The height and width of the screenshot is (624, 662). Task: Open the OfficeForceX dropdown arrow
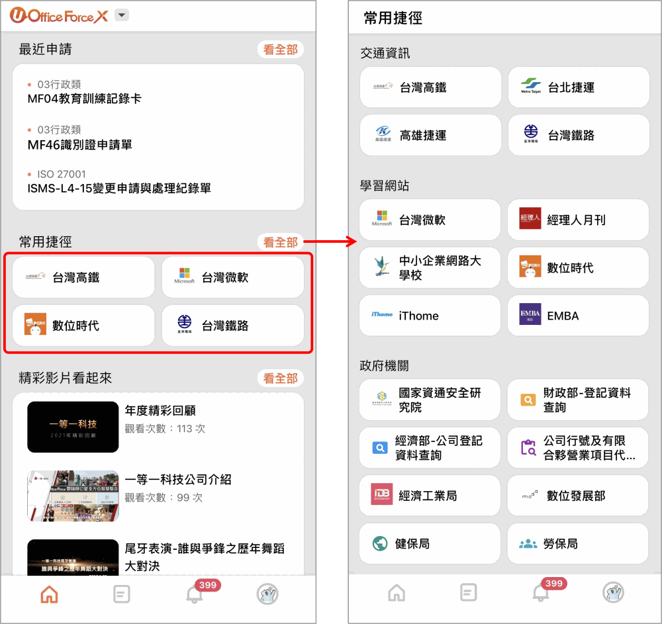point(122,16)
